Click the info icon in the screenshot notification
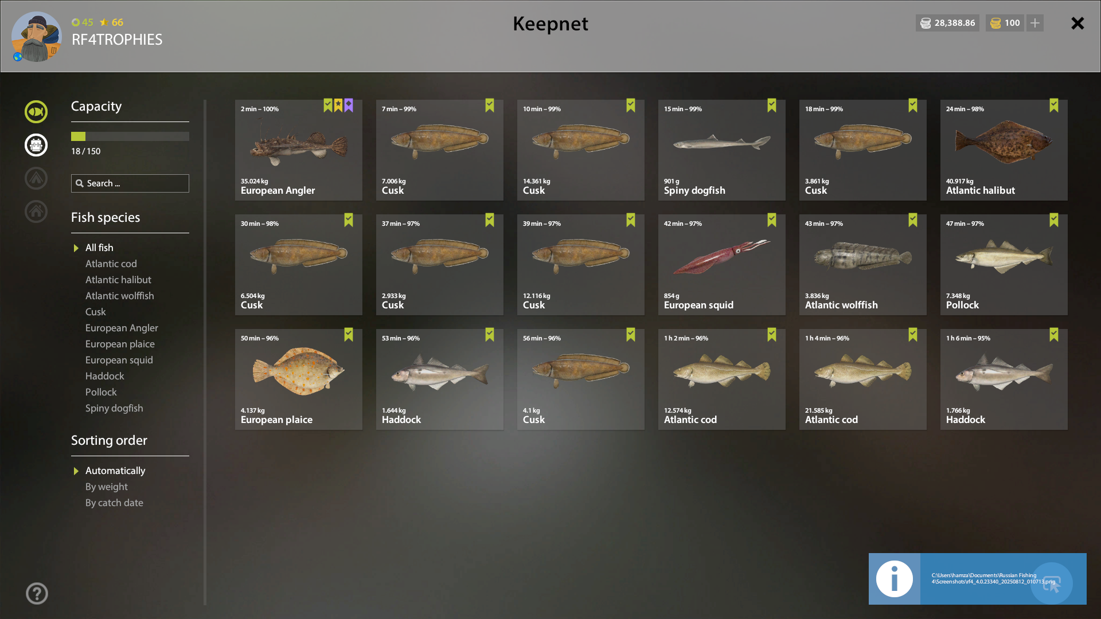 click(x=894, y=579)
